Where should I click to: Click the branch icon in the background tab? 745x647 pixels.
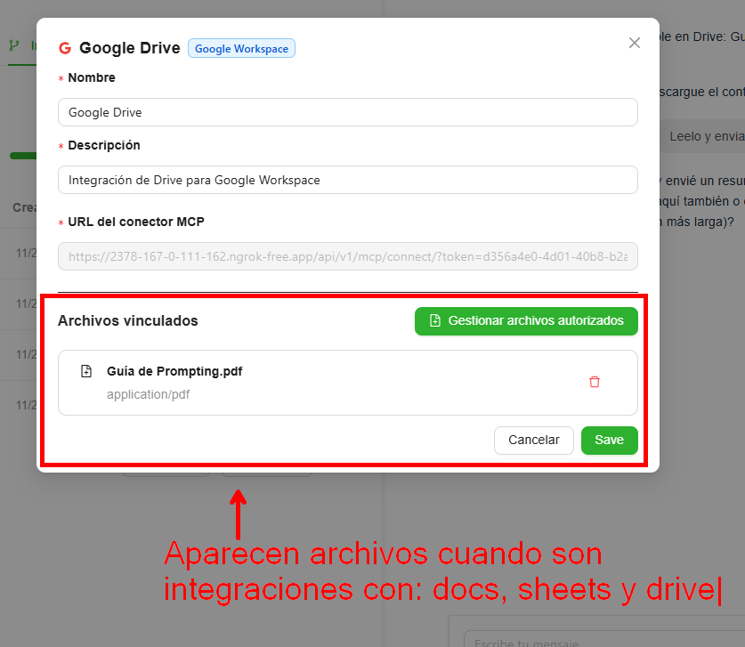coord(14,44)
